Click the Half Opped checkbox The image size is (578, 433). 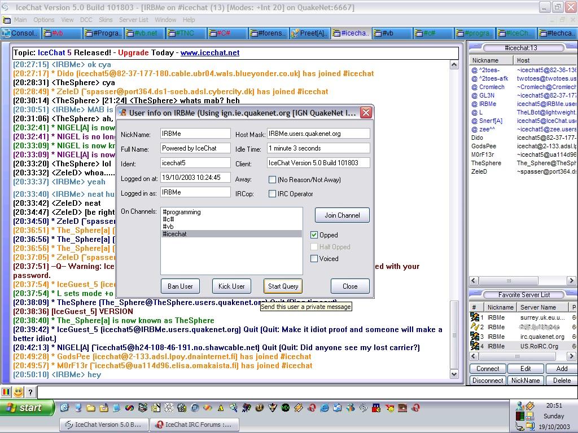(x=314, y=247)
